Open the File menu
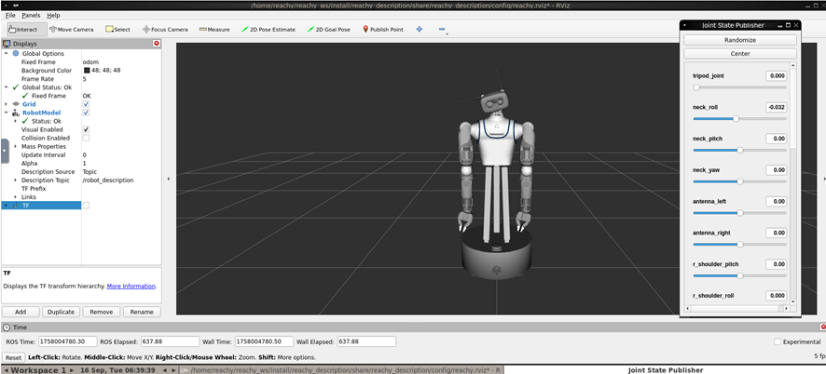Image resolution: width=826 pixels, height=374 pixels. click(x=10, y=16)
